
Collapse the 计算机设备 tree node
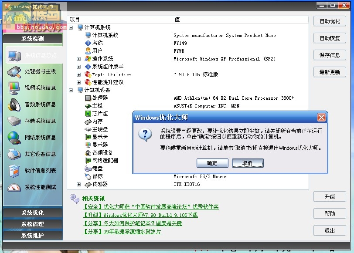point(71,90)
